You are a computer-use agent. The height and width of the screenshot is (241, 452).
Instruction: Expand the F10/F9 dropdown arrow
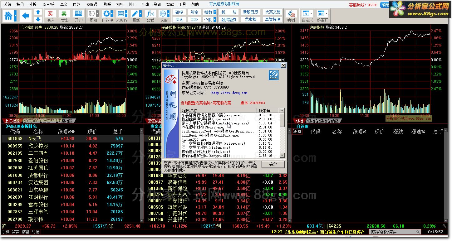tap(126, 14)
